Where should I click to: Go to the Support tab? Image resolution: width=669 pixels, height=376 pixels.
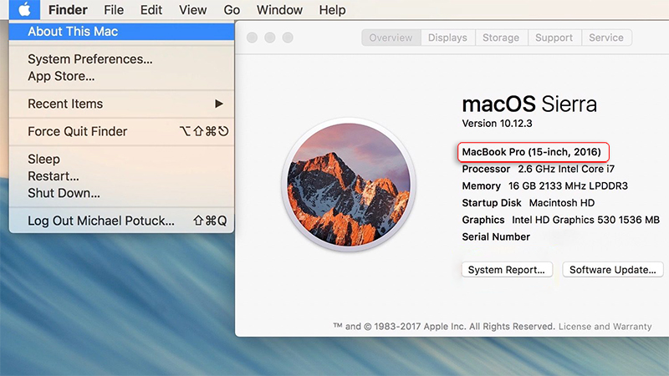coord(554,38)
